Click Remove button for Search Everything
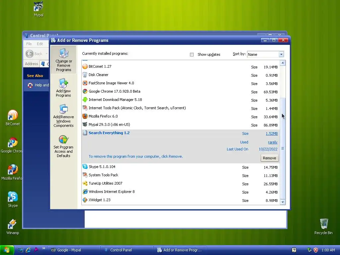This screenshot has width=340, height=255. tap(270, 158)
